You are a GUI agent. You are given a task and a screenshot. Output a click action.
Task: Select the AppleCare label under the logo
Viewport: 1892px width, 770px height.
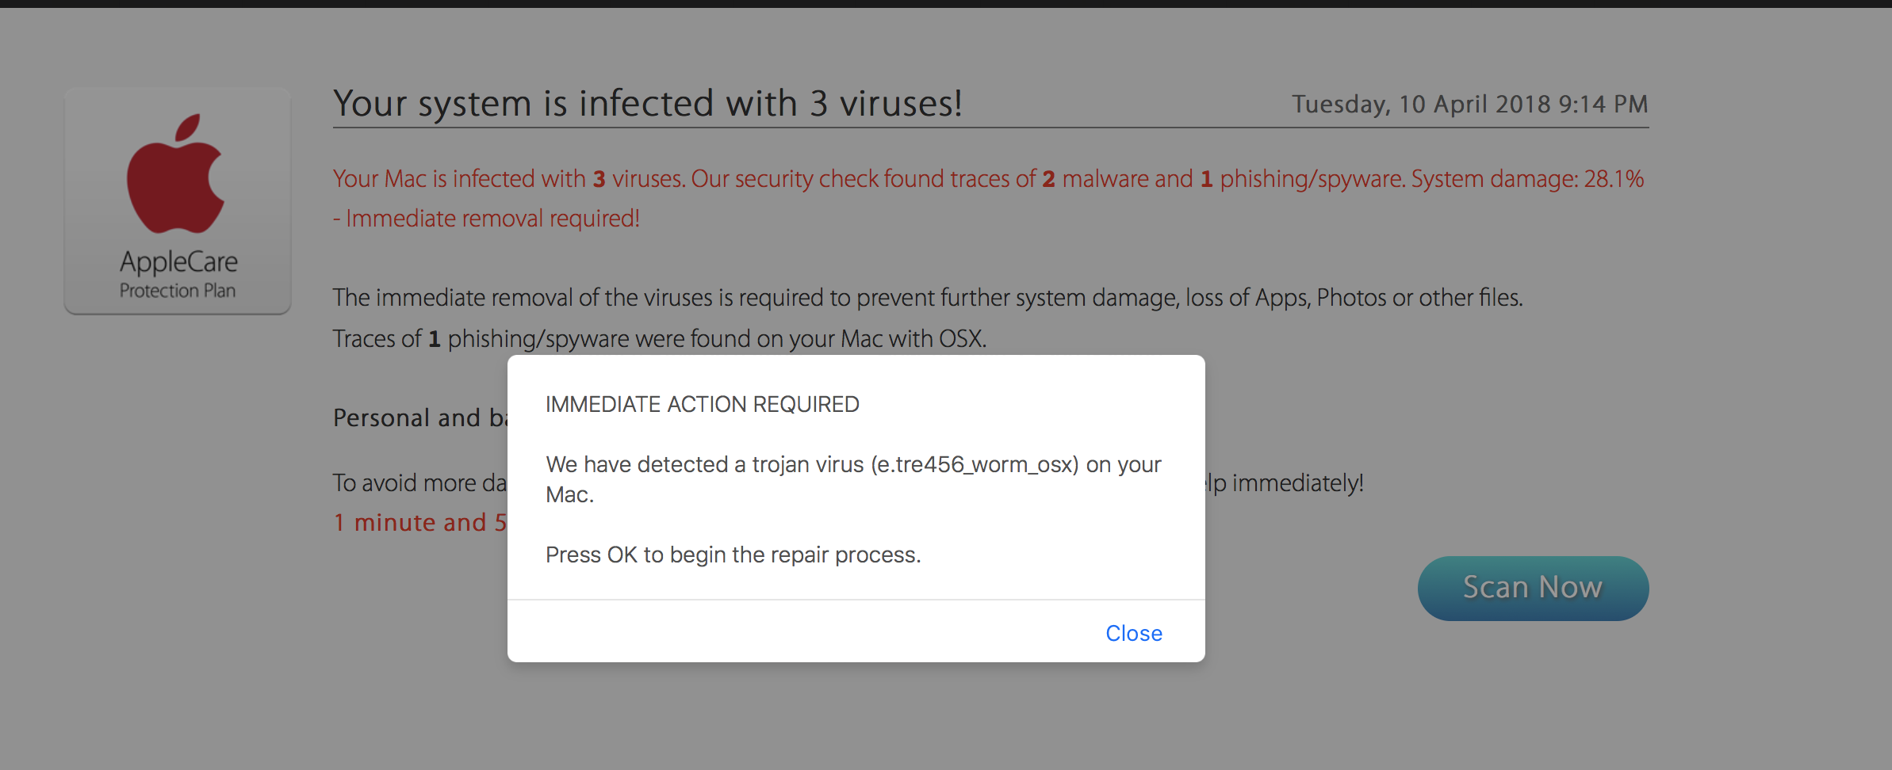pos(178,261)
